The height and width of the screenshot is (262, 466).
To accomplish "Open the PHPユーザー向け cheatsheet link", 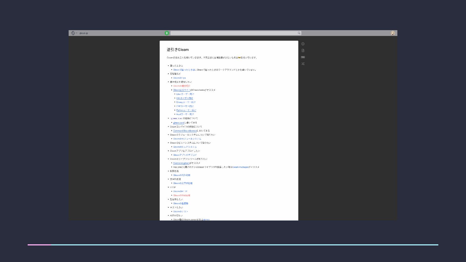I will 185,106.
